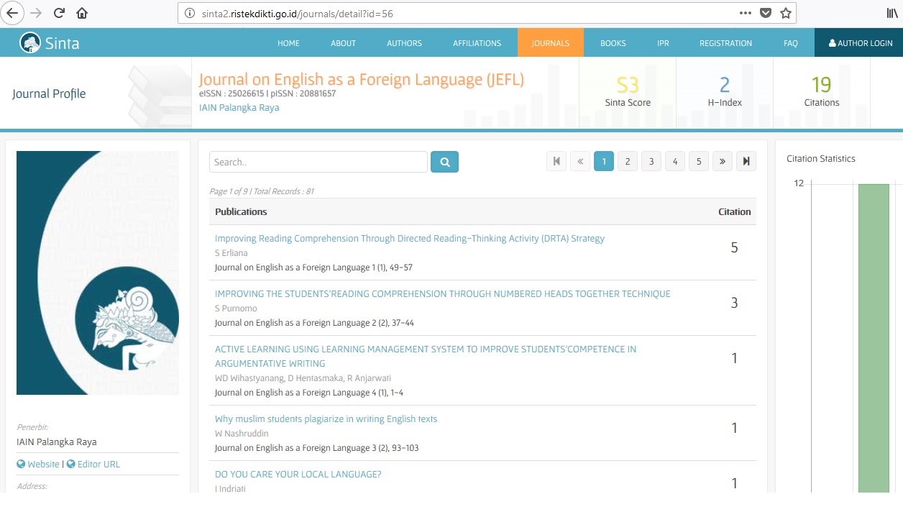Click author name S Erliana
This screenshot has height=512, width=903.
(232, 253)
